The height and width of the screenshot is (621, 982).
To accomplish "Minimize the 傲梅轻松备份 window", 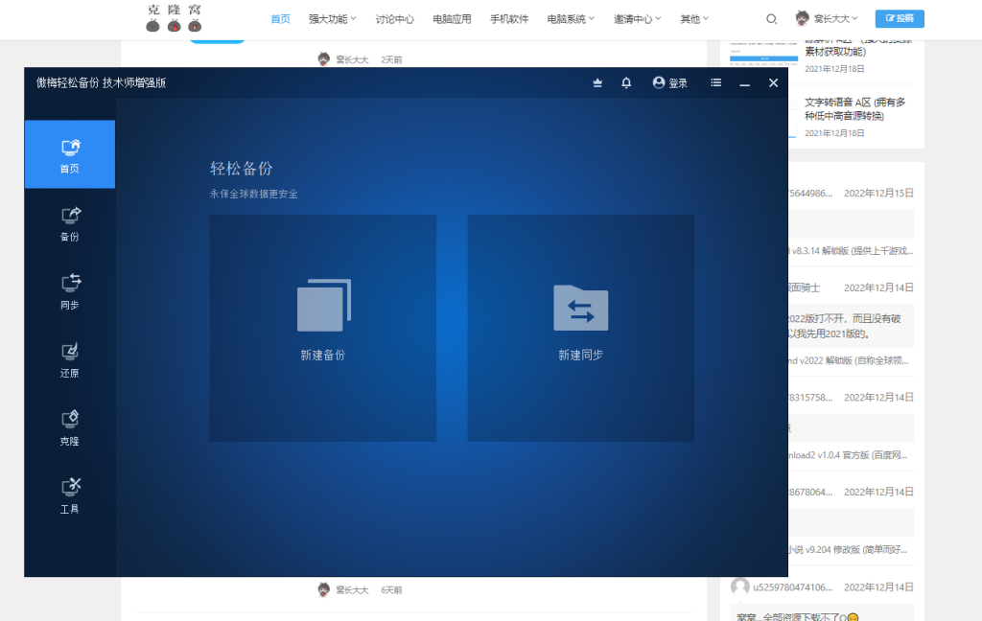I will point(744,83).
